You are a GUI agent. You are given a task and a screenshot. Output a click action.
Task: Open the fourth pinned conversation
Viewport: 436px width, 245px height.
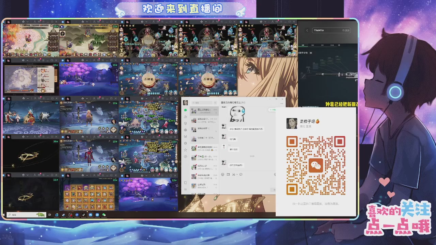(204, 139)
